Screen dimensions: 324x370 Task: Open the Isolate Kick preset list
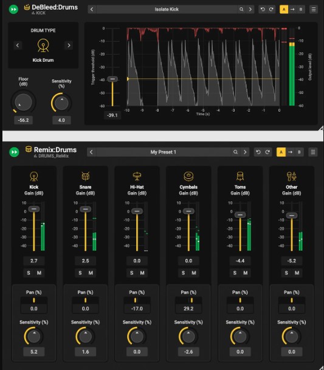(x=167, y=10)
